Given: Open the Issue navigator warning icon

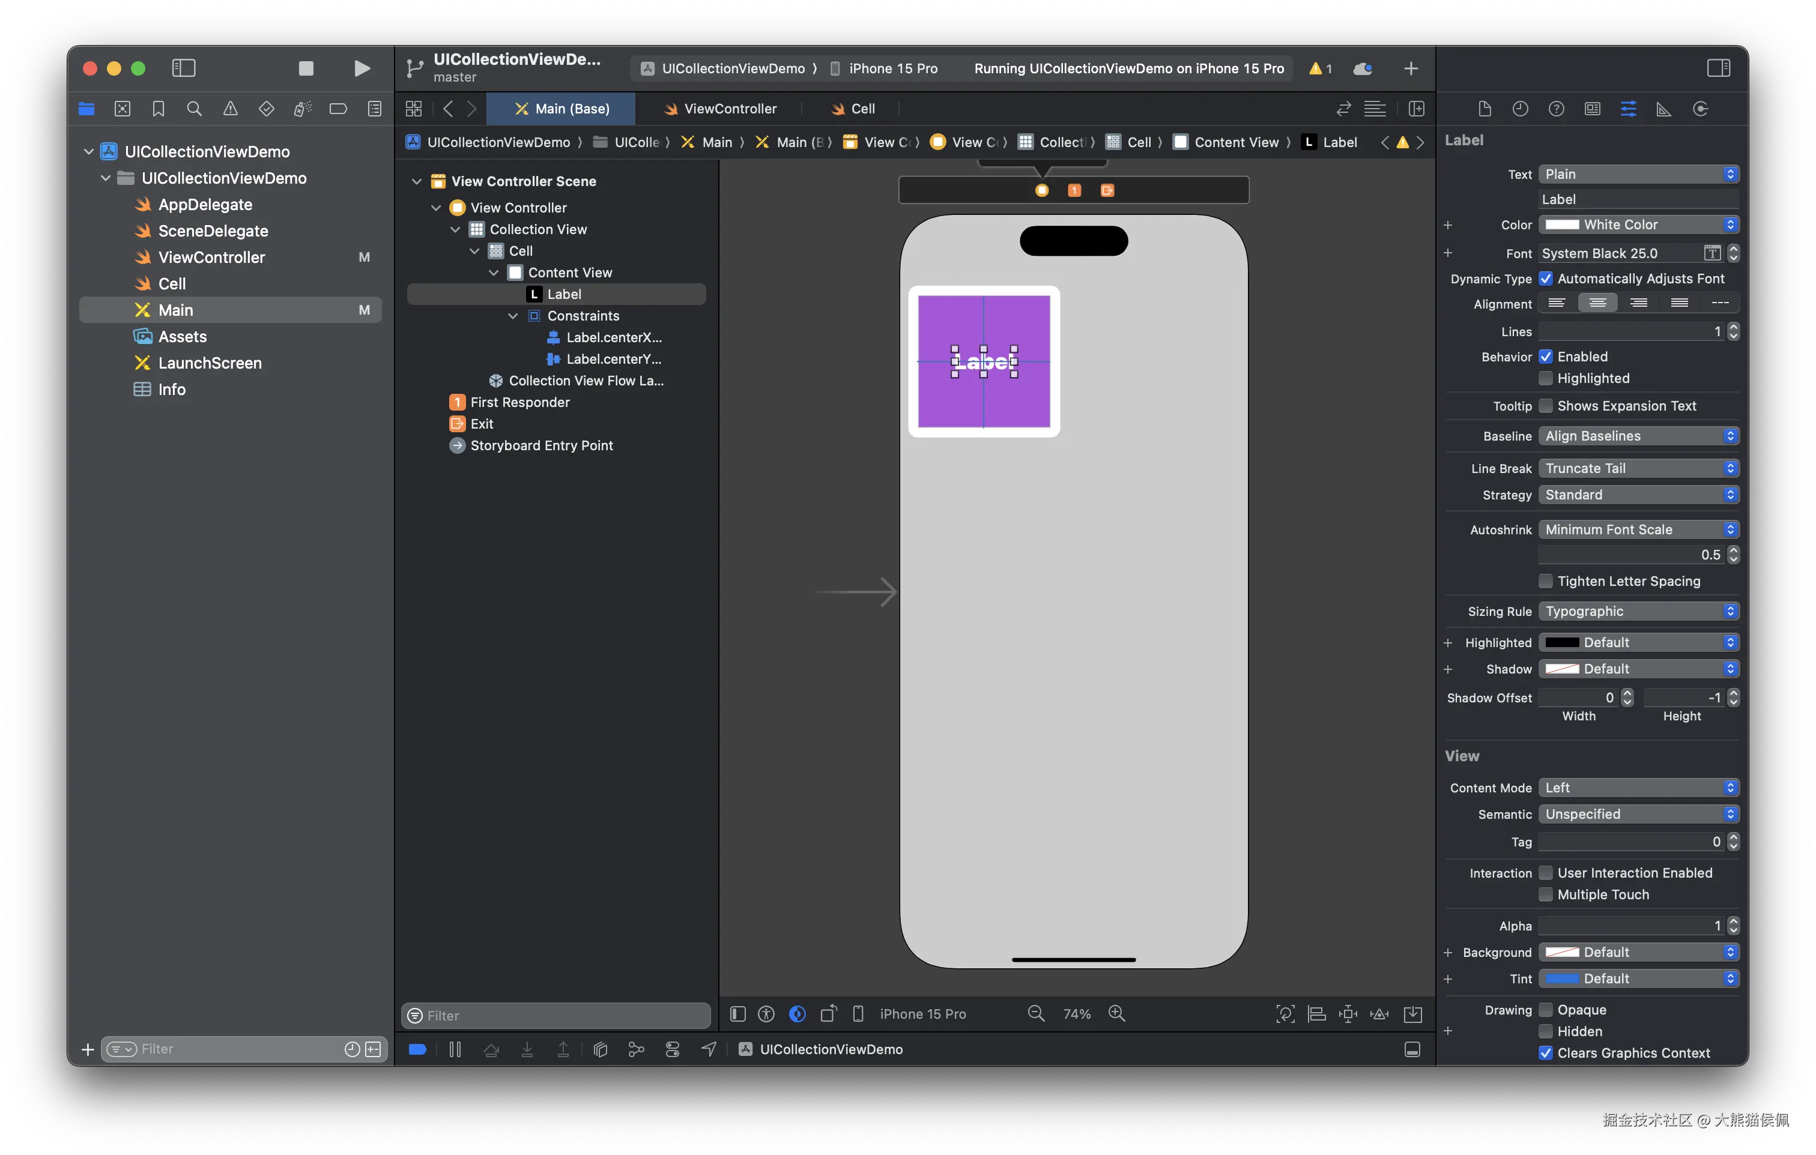Looking at the screenshot, I should [x=230, y=109].
